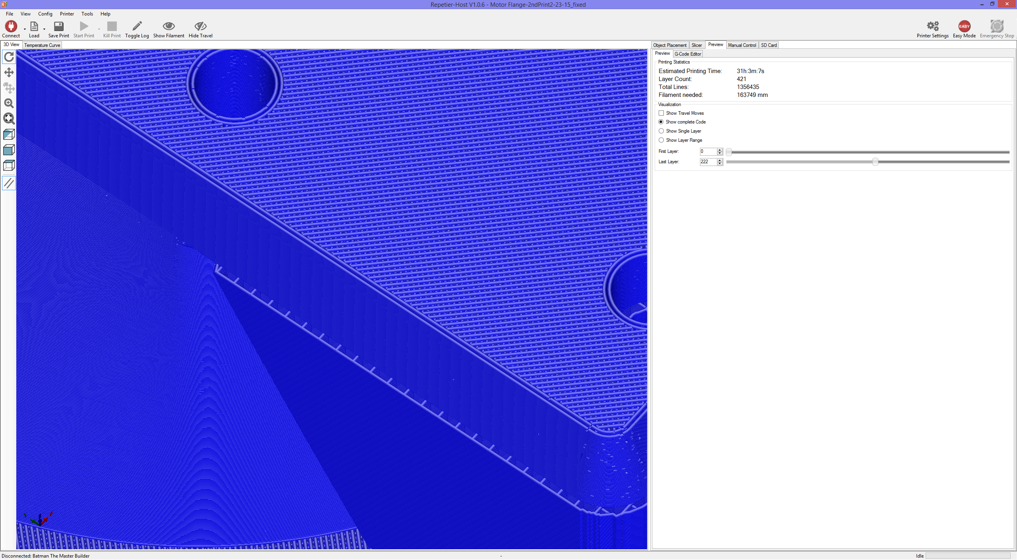1017x560 pixels.
Task: Select the Zoom magnifier tool
Action: [9, 103]
